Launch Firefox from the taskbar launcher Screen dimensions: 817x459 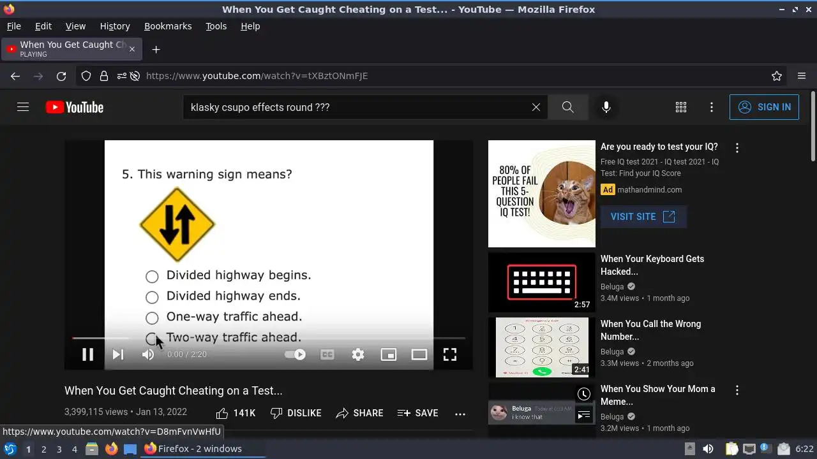tap(111, 449)
